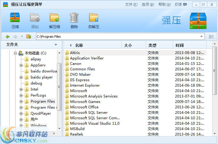Select the Realtek folder row

coord(136,134)
